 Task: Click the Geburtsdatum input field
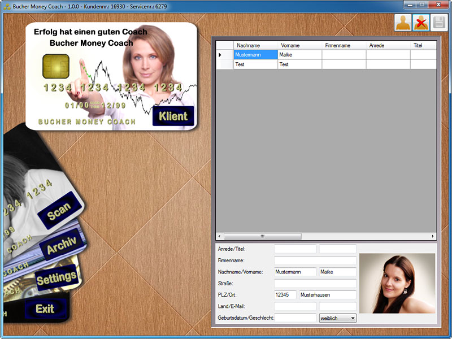[295, 318]
